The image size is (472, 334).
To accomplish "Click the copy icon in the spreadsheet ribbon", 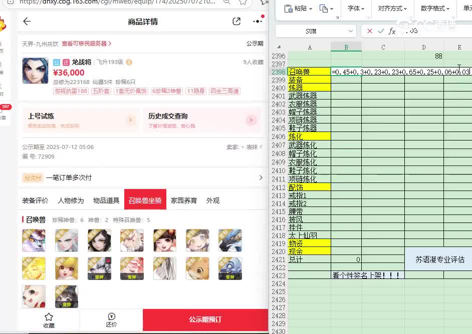I will pyautogui.click(x=324, y=8).
